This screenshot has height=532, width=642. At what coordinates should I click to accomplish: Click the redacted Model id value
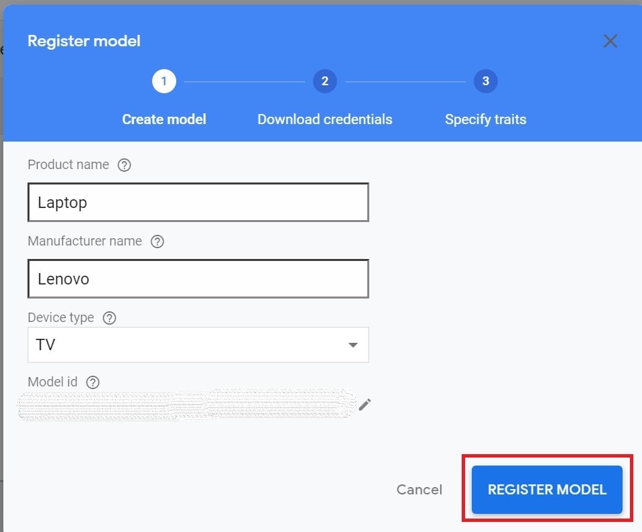(187, 405)
